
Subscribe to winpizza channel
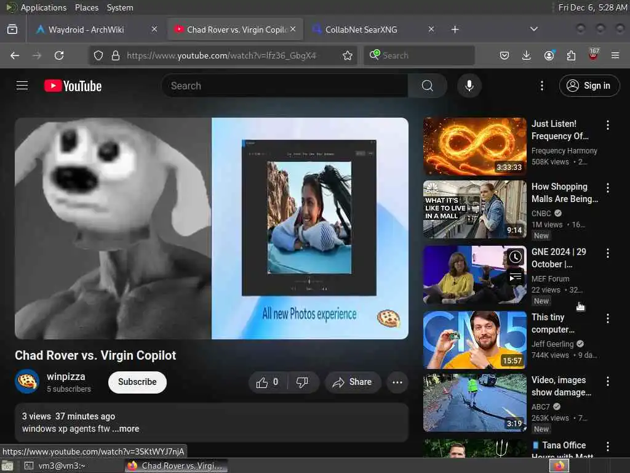[137, 382]
